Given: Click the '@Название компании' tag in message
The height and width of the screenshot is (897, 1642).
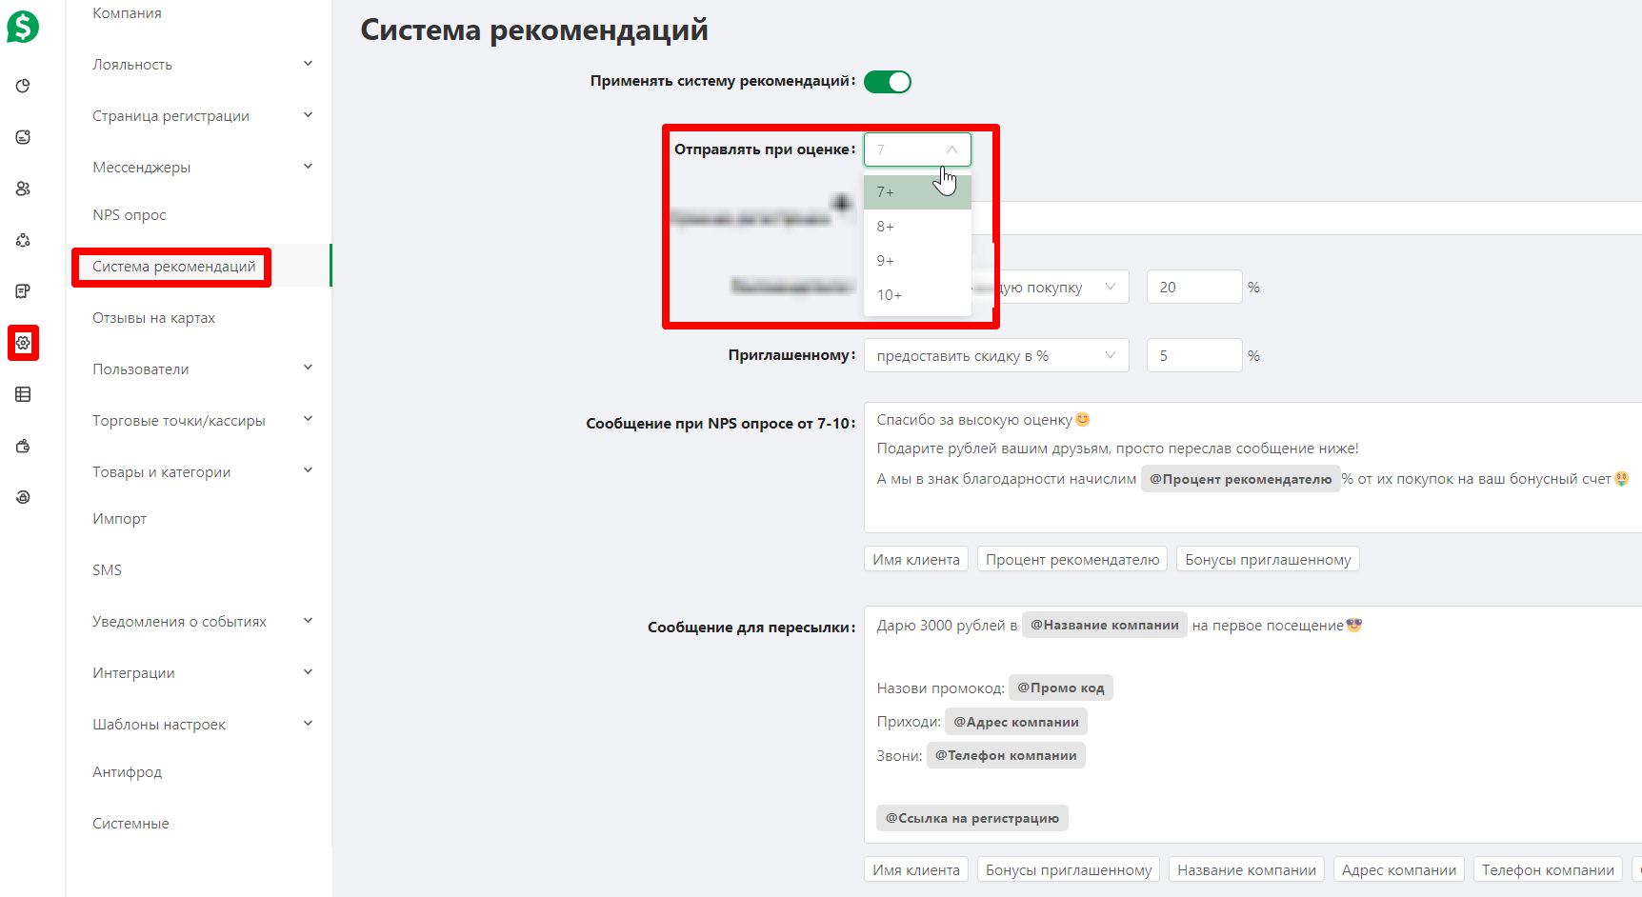Looking at the screenshot, I should [1105, 626].
